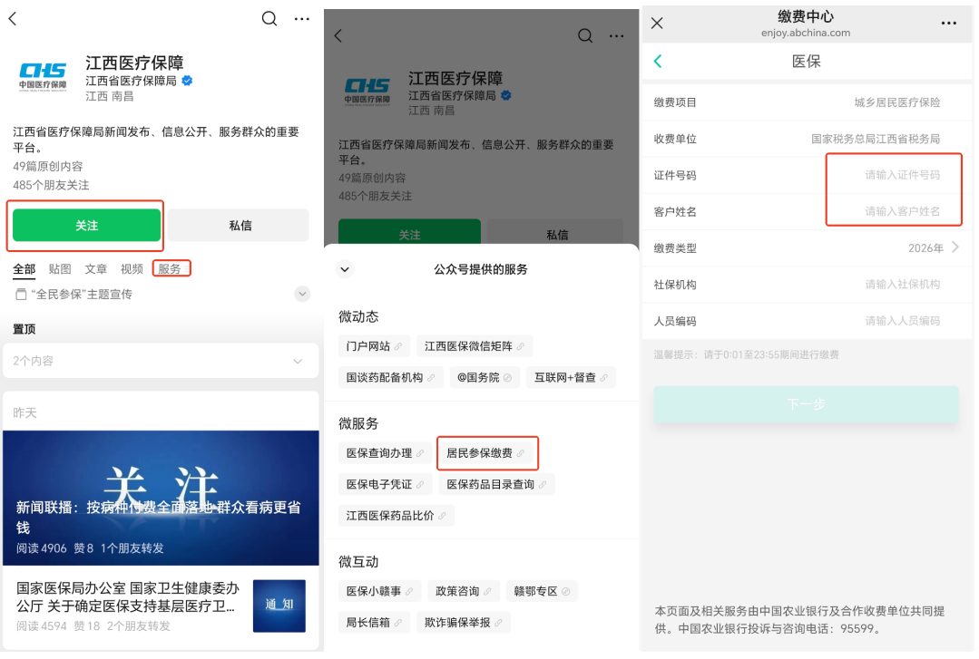
Task: Go back with green arrow on 医保 page
Action: click(x=658, y=61)
